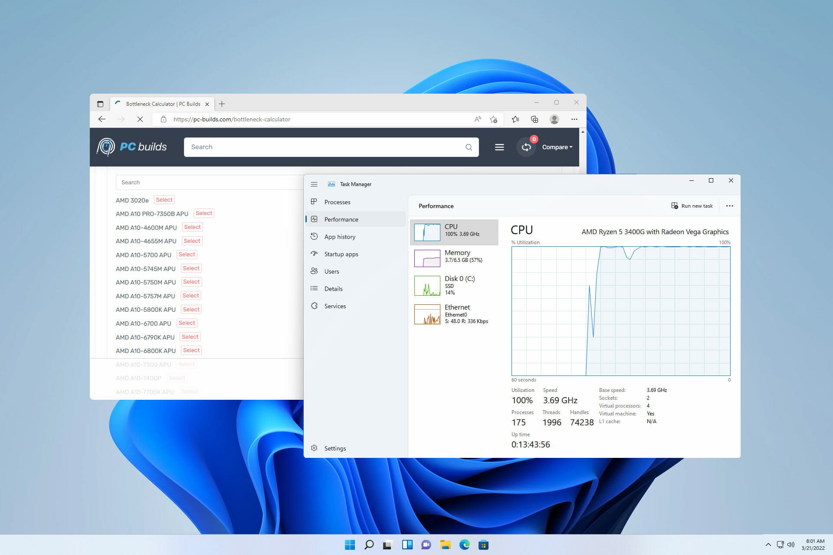Open App history in Task Manager
Viewport: 833px width, 555px height.
pos(340,236)
